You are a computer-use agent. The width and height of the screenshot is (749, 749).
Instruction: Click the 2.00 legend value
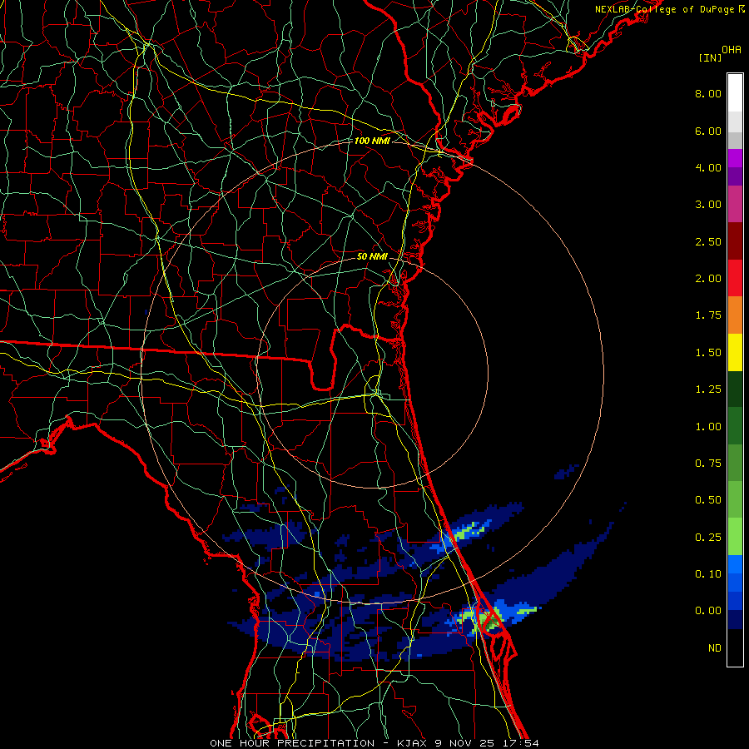(708, 279)
